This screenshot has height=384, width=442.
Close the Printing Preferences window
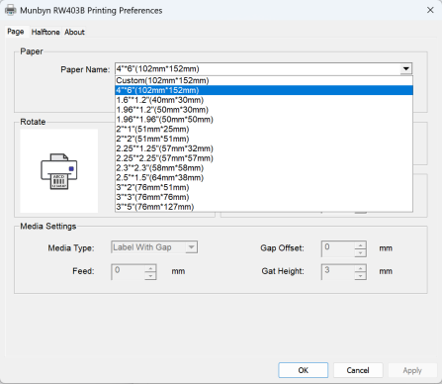pyautogui.click(x=430, y=10)
